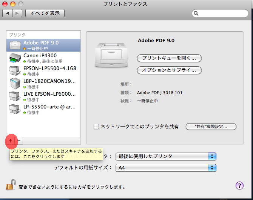Go forward with the right arrow button
Screen dimensions: 253x200
click(x=17, y=13)
